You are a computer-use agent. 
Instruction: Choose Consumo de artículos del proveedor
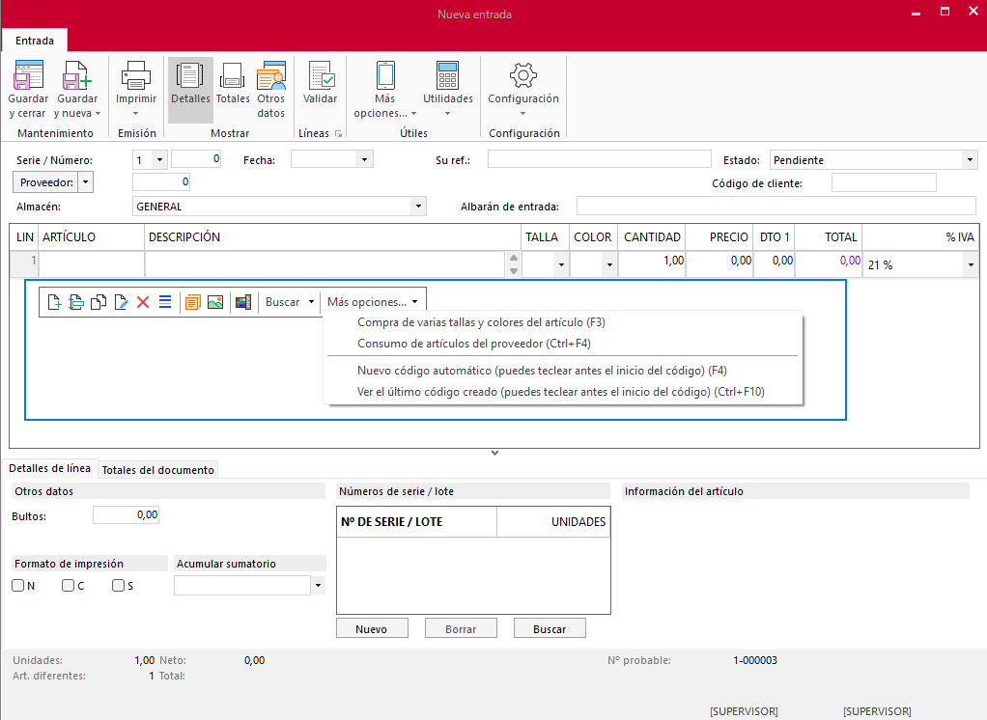click(474, 344)
